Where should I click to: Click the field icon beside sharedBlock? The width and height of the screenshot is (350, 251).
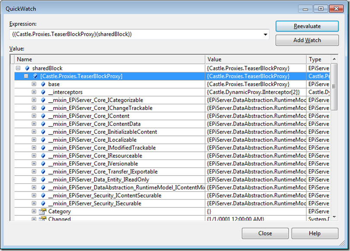pos(27,68)
